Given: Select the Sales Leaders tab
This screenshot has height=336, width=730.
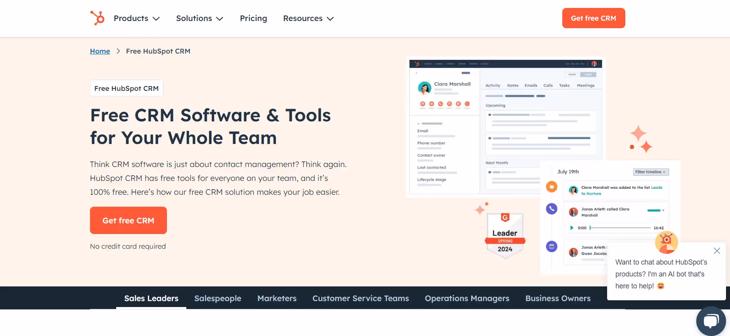Looking at the screenshot, I should pos(151,298).
